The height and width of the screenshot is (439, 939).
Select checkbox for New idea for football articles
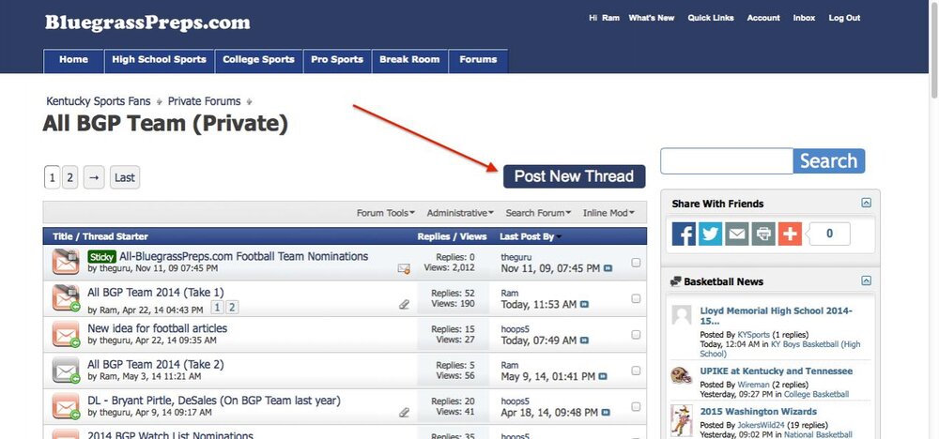pyautogui.click(x=636, y=334)
